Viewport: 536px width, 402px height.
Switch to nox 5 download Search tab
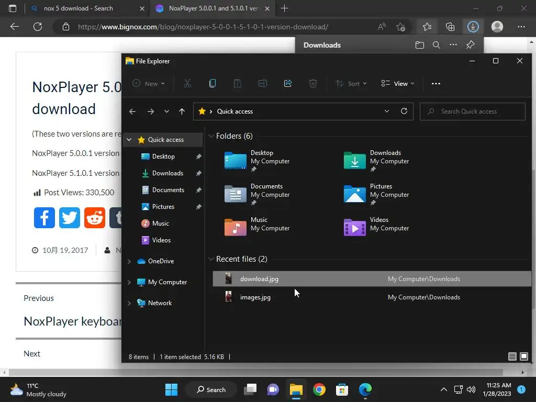click(x=87, y=8)
